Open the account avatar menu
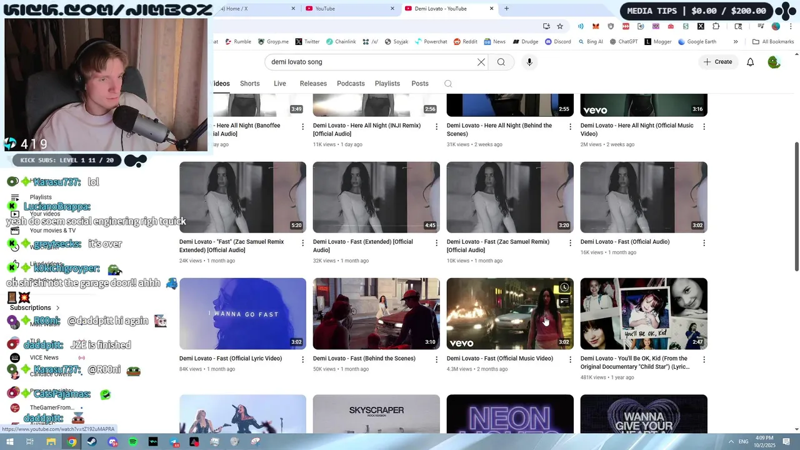Viewport: 800px width, 450px height. 774,62
